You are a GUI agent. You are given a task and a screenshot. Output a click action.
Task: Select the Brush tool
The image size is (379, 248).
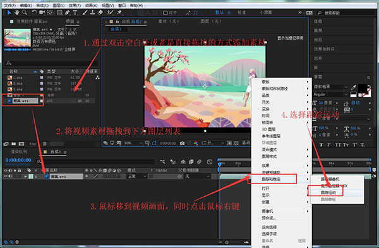pyautogui.click(x=85, y=13)
